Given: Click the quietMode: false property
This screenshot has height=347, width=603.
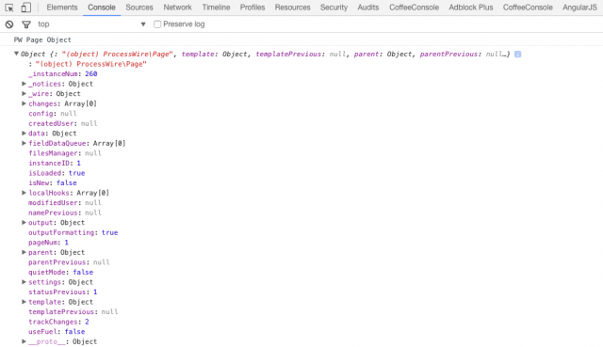Looking at the screenshot, I should coord(60,272).
